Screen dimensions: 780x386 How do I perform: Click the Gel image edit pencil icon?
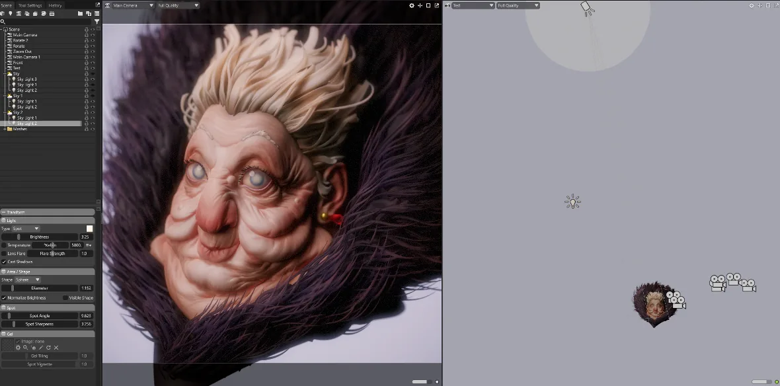pos(41,348)
